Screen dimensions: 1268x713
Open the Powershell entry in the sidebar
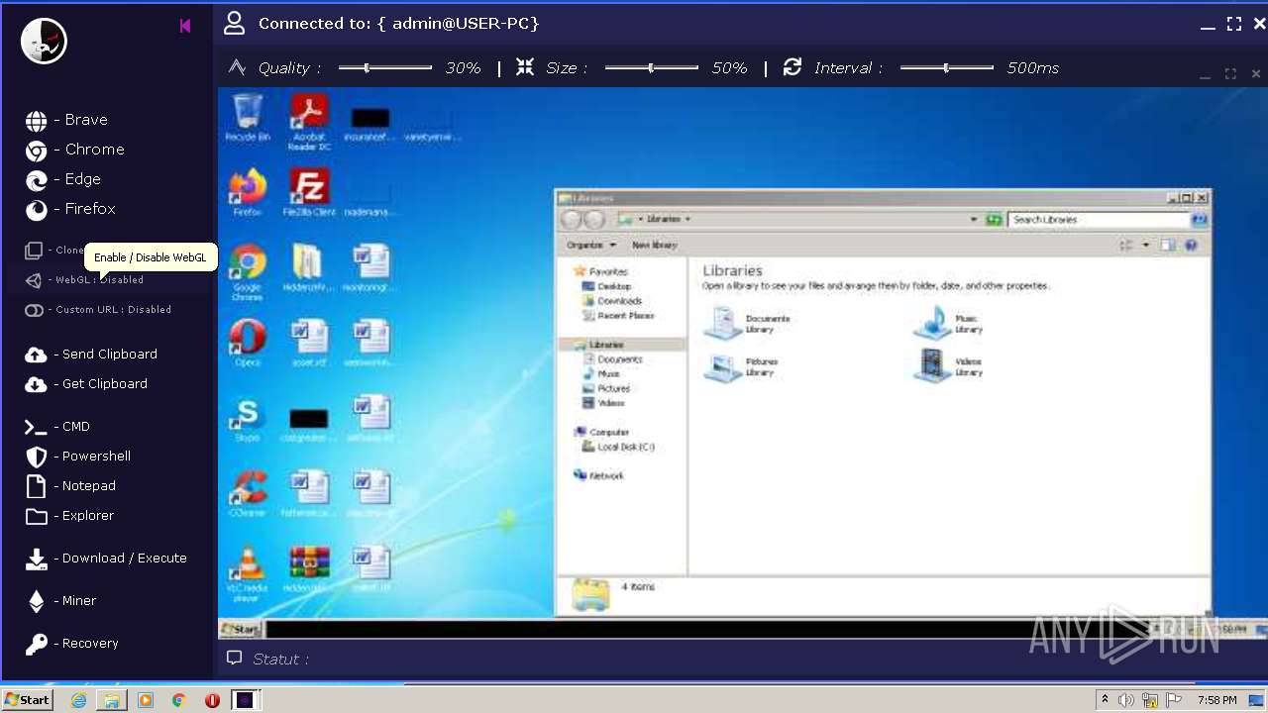coord(78,457)
